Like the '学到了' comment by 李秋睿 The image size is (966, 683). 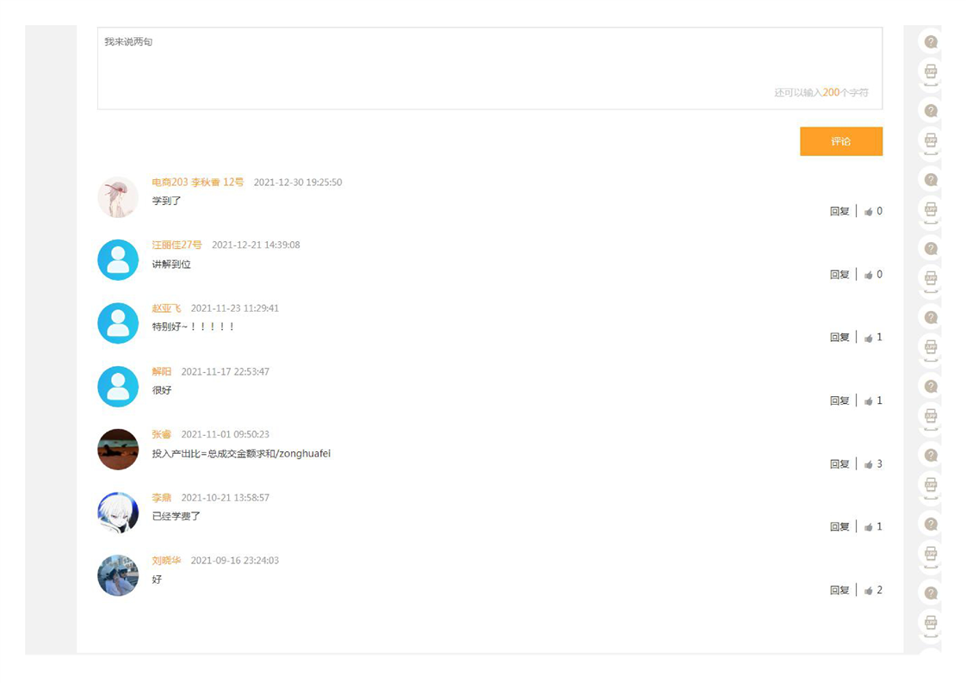[869, 212]
